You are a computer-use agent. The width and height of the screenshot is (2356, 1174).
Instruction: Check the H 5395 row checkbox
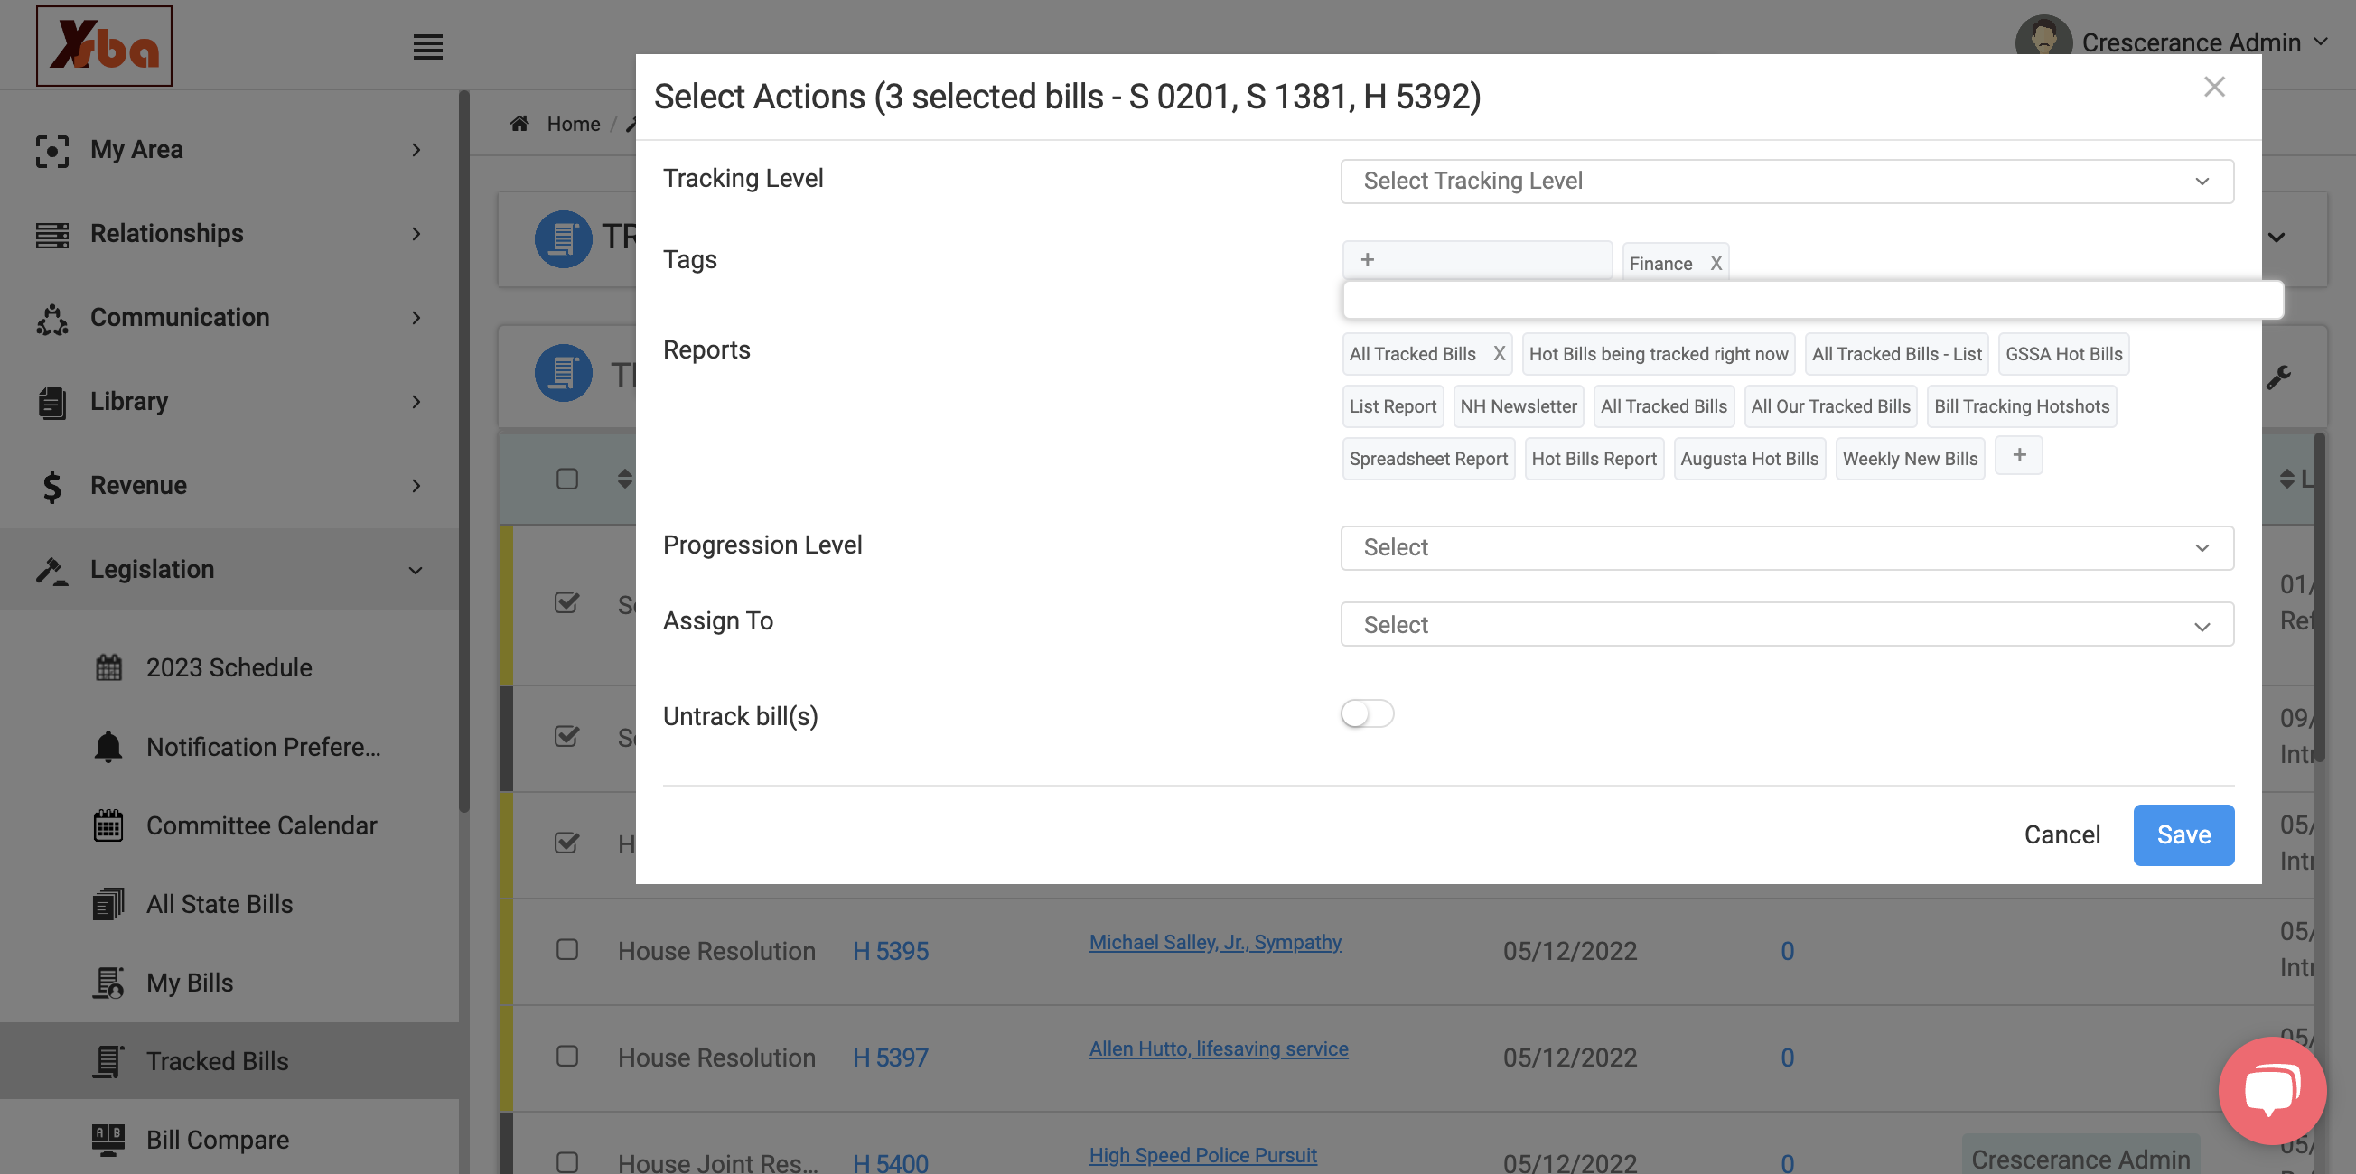click(567, 949)
